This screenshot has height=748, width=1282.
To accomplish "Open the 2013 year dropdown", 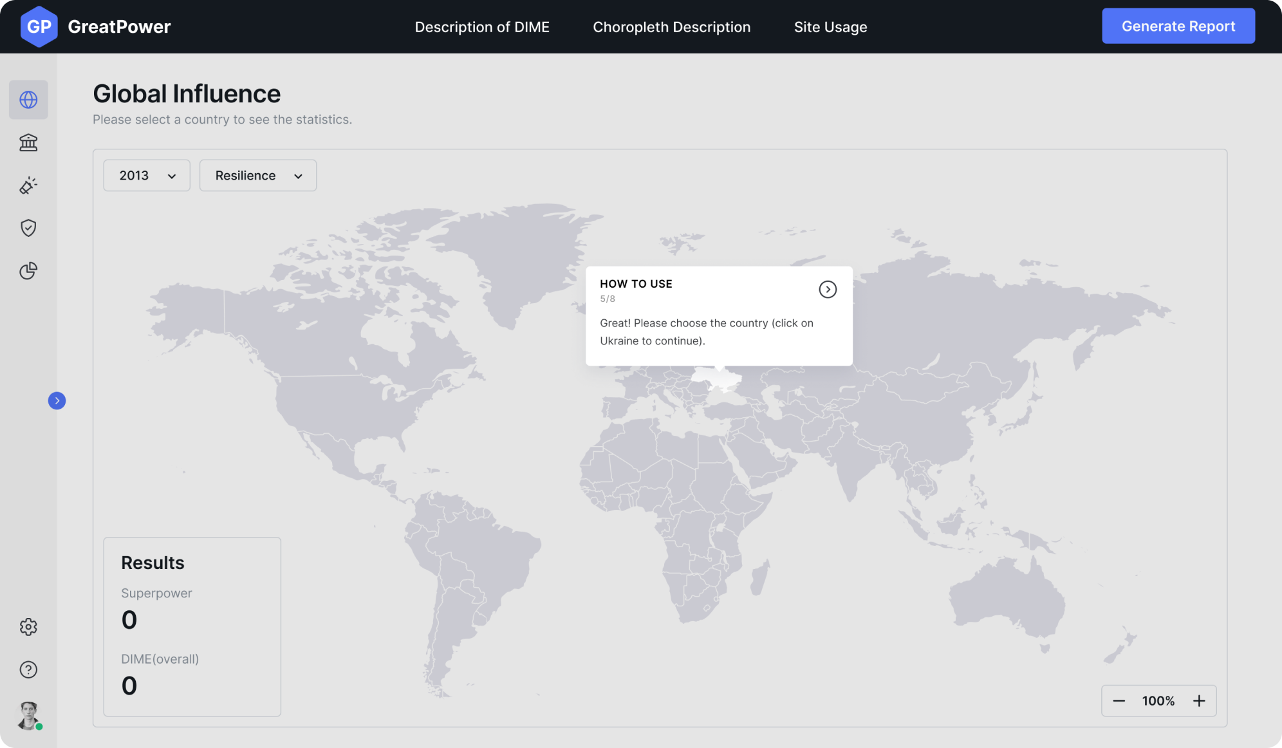I will coord(146,175).
